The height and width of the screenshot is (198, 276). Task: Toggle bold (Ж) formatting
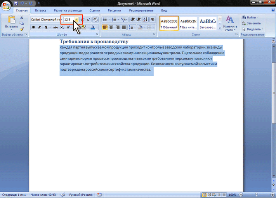pos(33,27)
